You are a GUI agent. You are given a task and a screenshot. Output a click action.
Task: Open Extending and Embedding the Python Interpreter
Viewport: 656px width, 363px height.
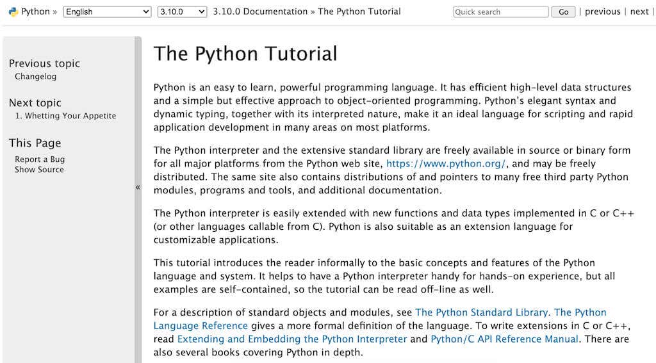(291, 339)
